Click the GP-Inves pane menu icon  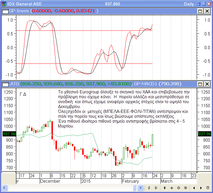tap(5, 11)
